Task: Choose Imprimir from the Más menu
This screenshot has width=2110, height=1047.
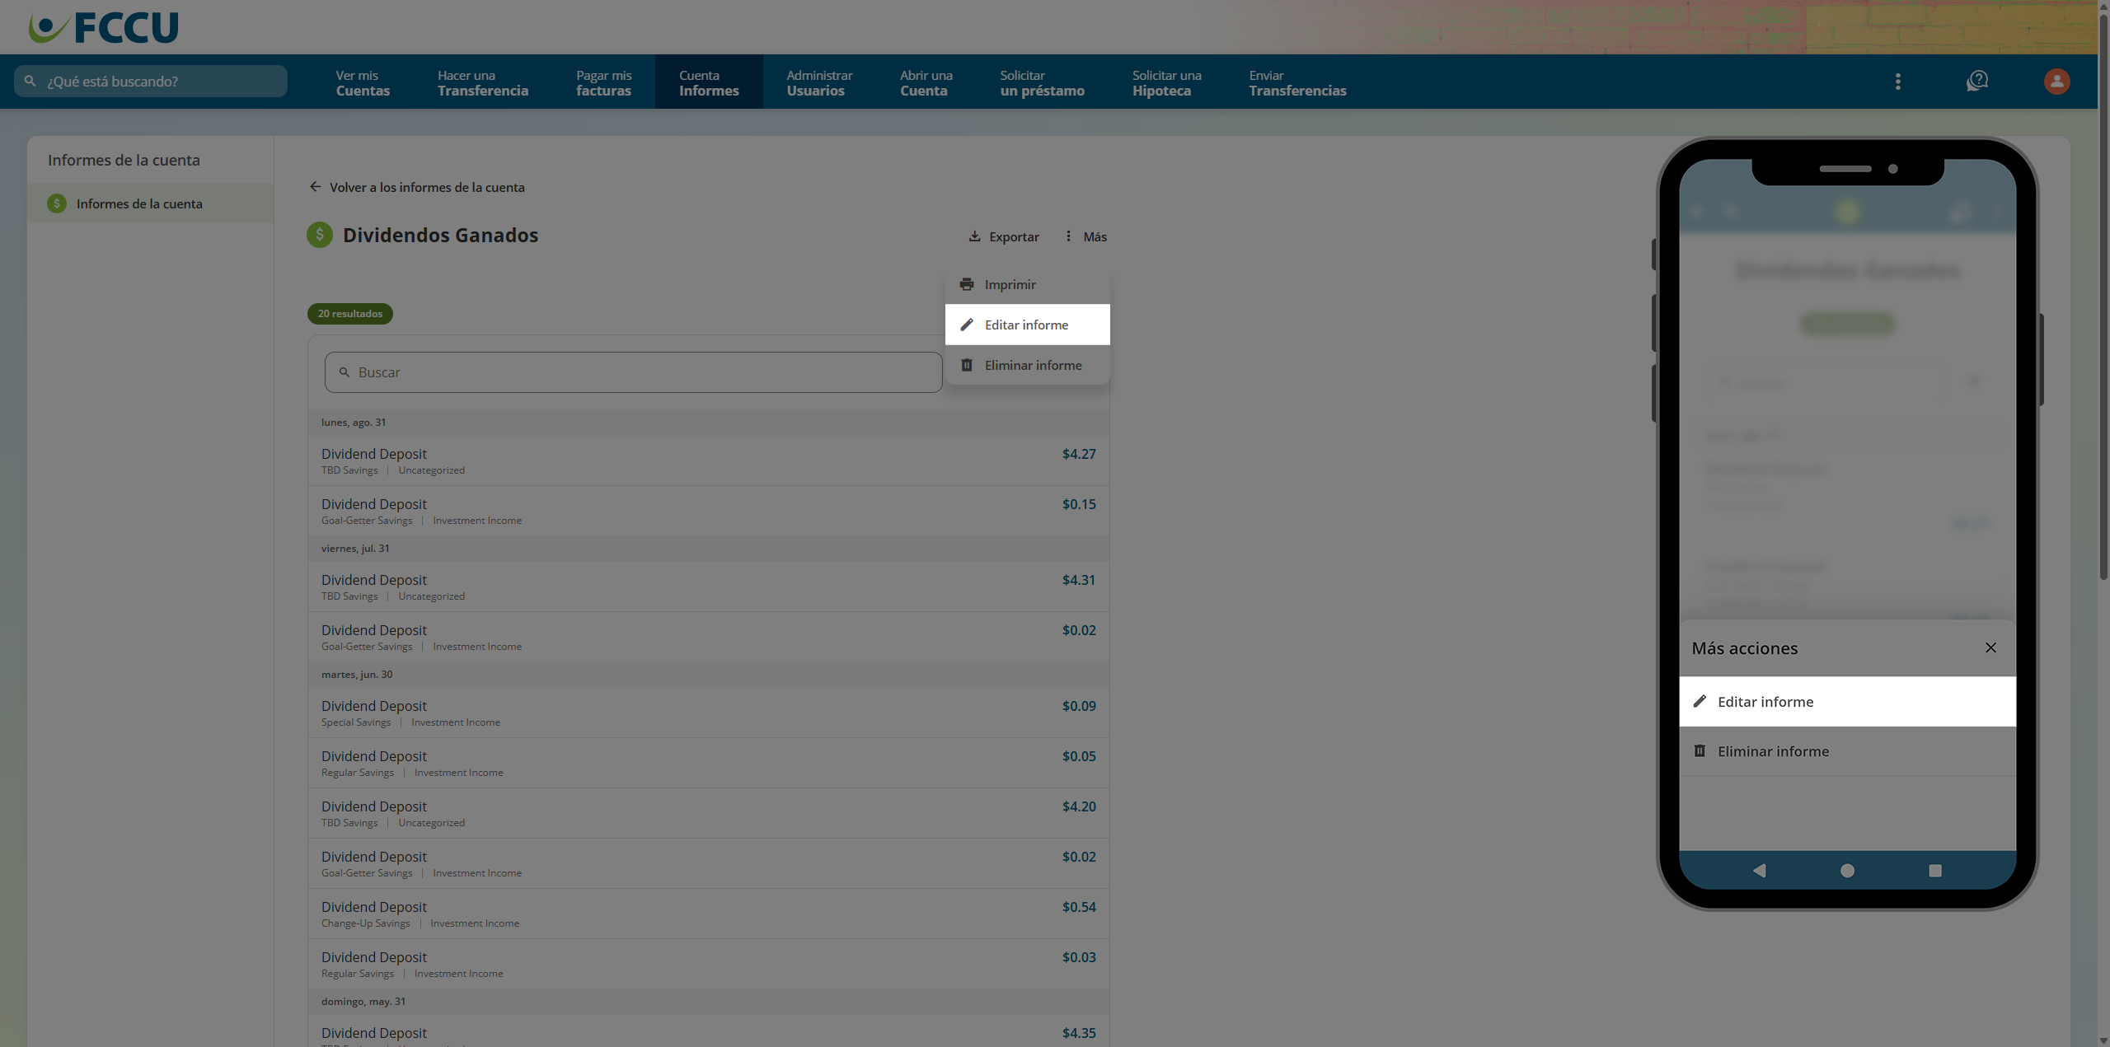Action: pyautogui.click(x=1027, y=284)
